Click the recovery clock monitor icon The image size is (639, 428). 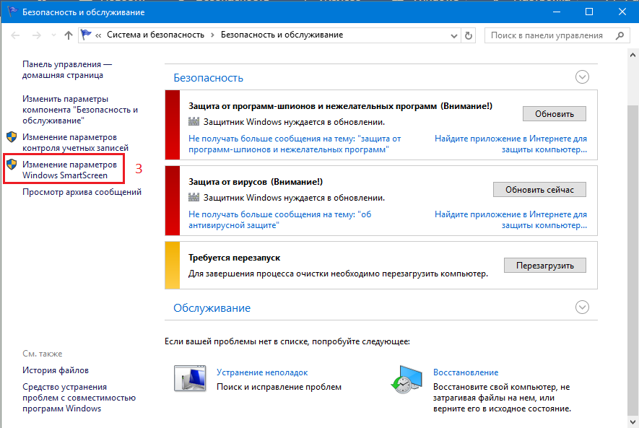tap(407, 379)
